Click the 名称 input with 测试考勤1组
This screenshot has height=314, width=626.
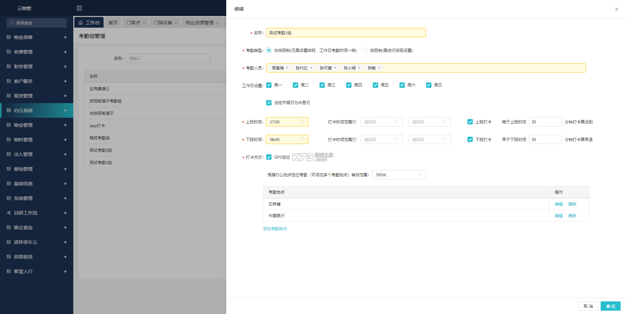(x=346, y=33)
